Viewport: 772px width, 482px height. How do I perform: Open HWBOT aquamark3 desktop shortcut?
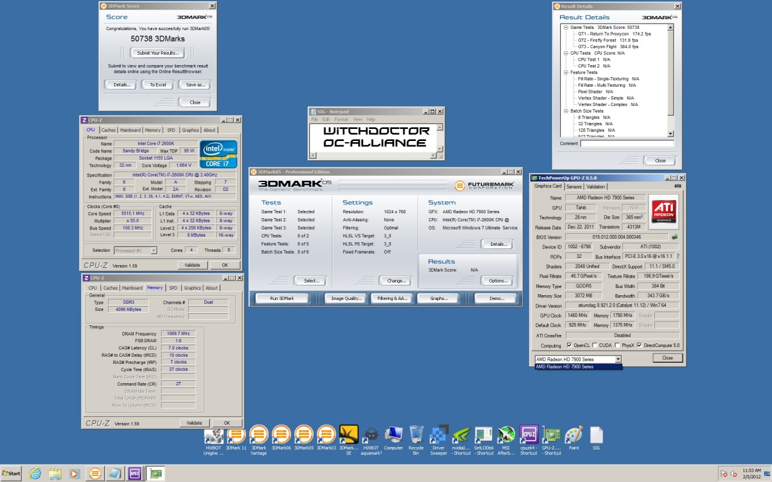tap(372, 435)
